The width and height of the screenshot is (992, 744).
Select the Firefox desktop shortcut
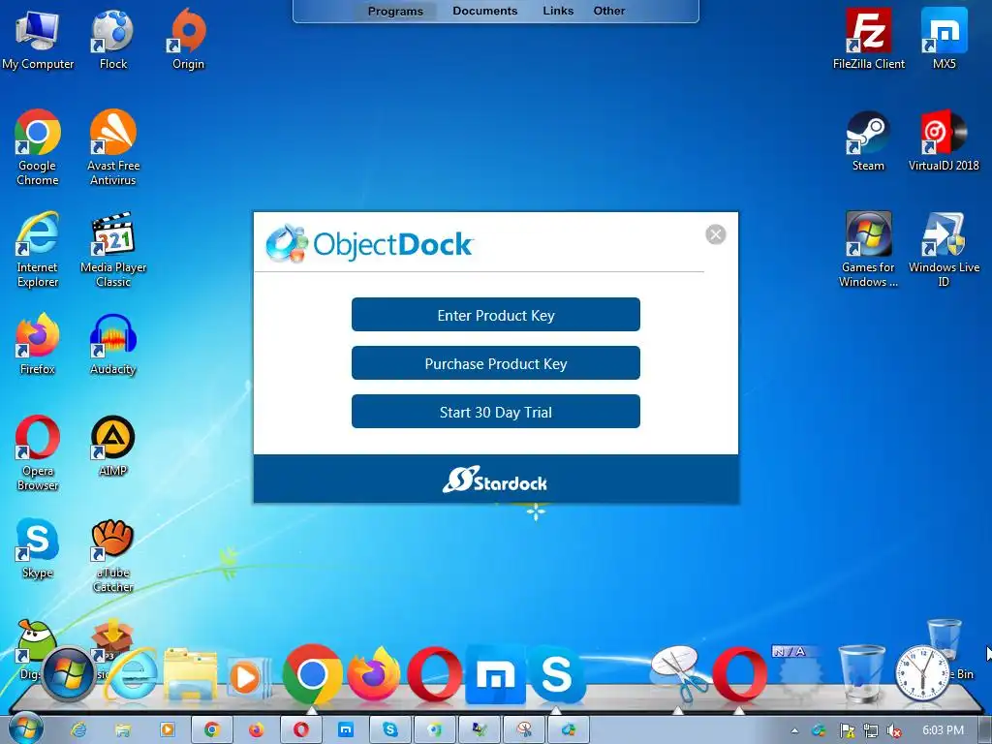(x=38, y=345)
